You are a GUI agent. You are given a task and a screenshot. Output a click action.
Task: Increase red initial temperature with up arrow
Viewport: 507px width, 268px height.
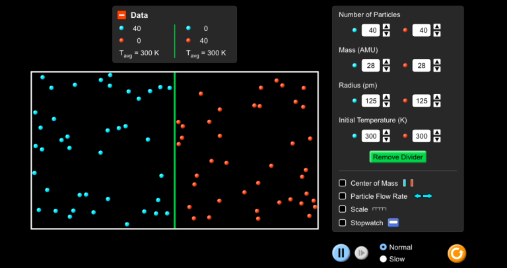click(437, 132)
